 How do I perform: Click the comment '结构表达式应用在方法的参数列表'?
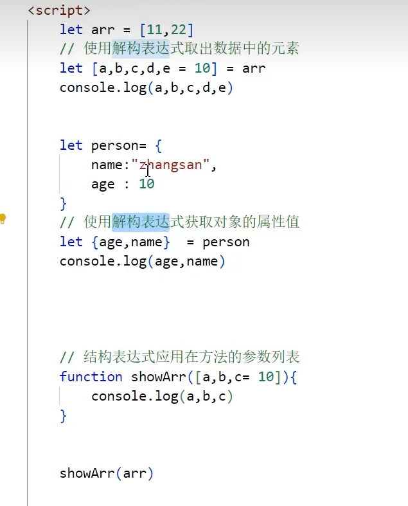pyautogui.click(x=180, y=357)
